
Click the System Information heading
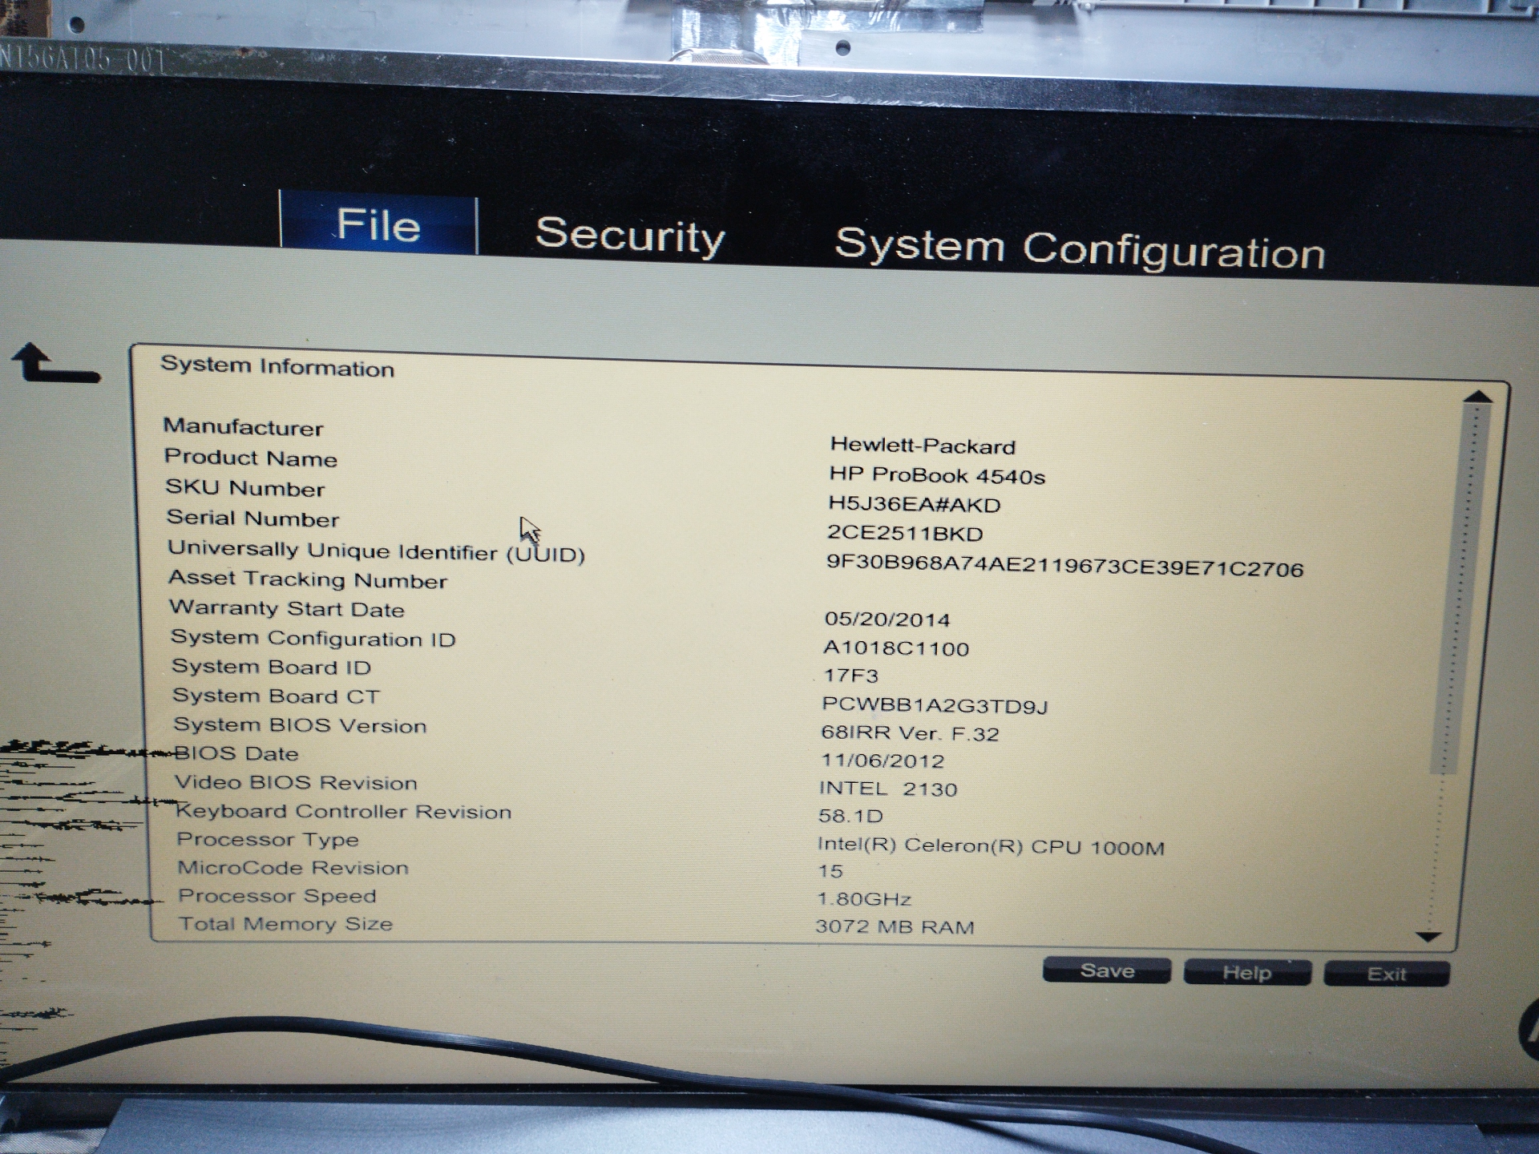tap(277, 366)
